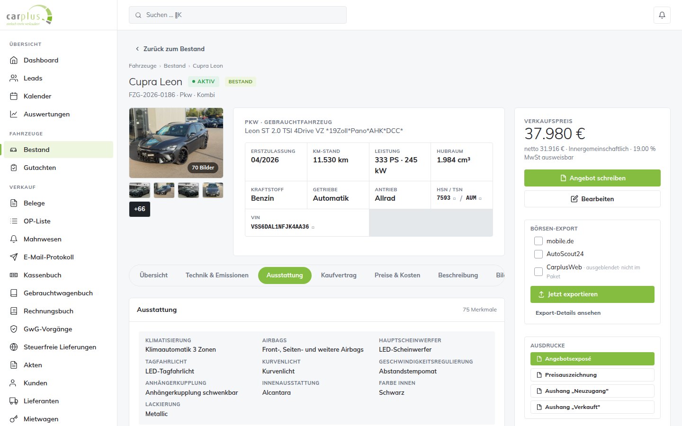Print Aushang „Verkauf“
Screen dimensions: 682x426
pyautogui.click(x=592, y=407)
